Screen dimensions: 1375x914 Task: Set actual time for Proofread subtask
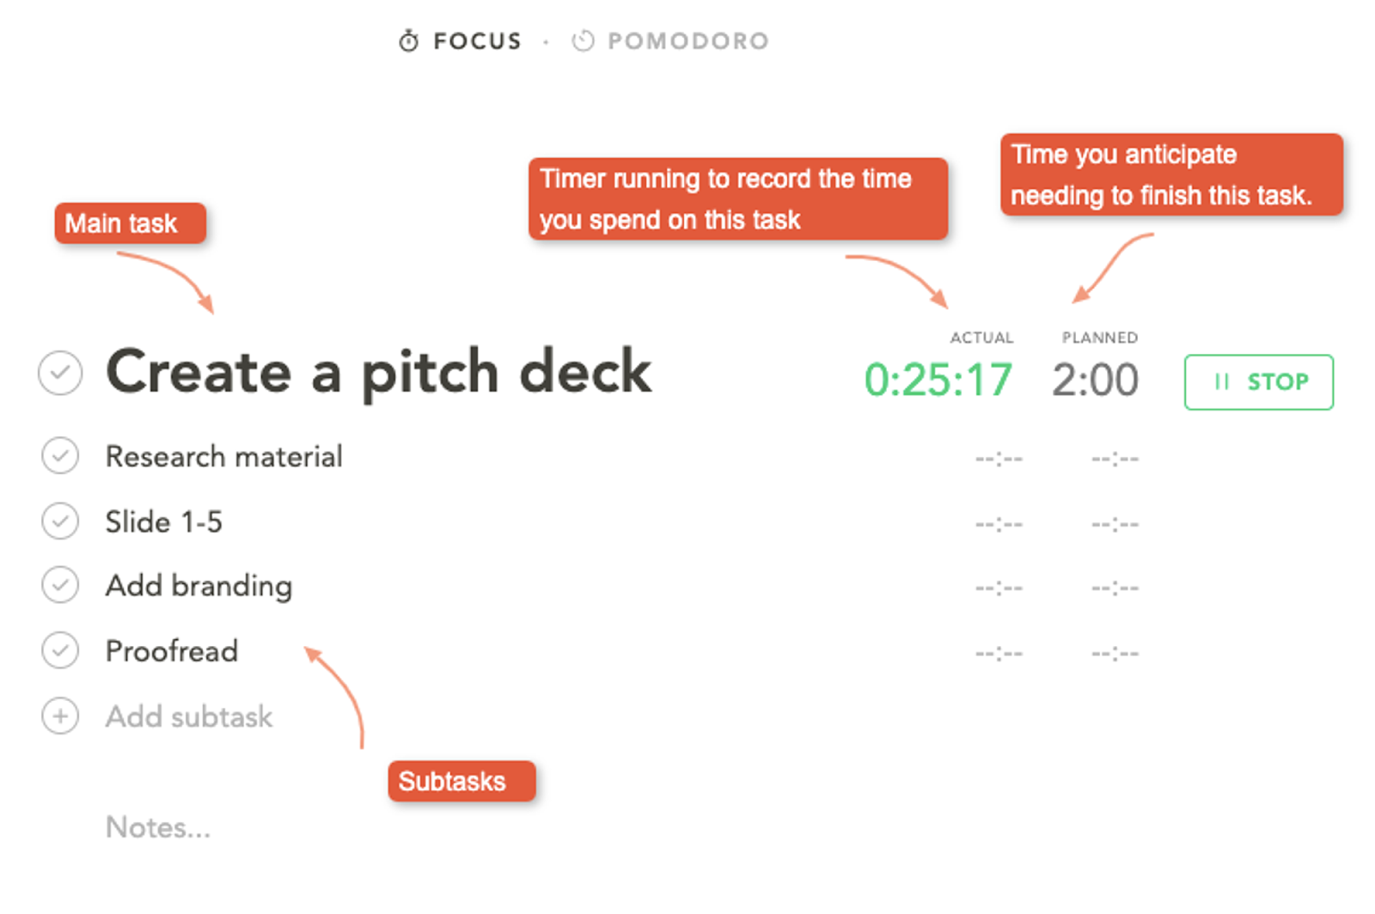point(999,654)
